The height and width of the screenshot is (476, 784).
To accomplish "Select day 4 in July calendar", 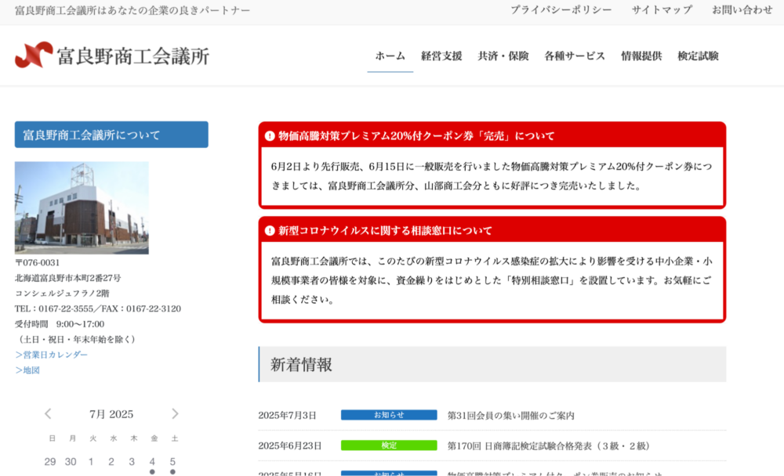I will pos(152,462).
